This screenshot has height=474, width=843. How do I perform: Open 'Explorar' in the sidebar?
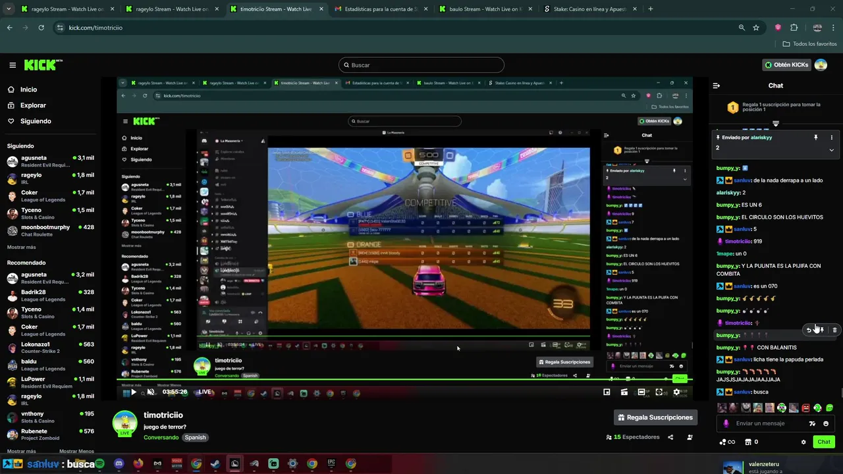tap(33, 105)
